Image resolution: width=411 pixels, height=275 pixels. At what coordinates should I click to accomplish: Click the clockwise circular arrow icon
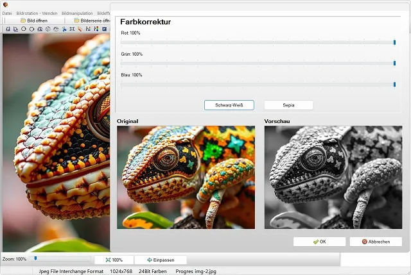pyautogui.click(x=31, y=29)
